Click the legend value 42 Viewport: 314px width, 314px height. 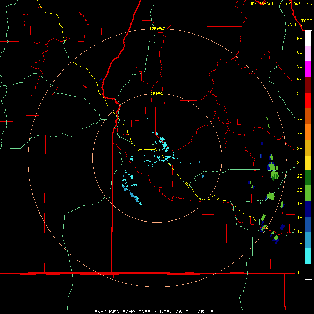(x=300, y=121)
